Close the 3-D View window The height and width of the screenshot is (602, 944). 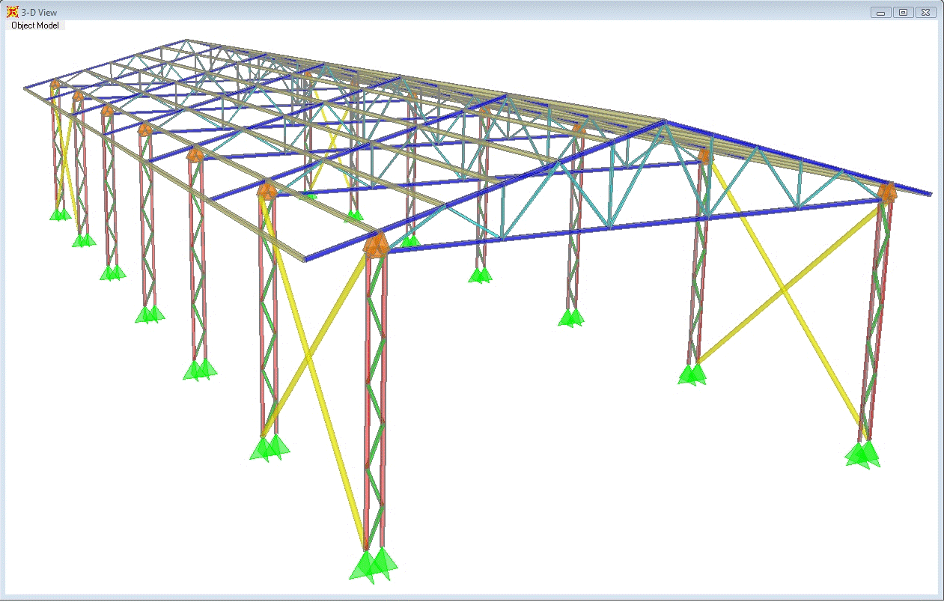[x=925, y=12]
